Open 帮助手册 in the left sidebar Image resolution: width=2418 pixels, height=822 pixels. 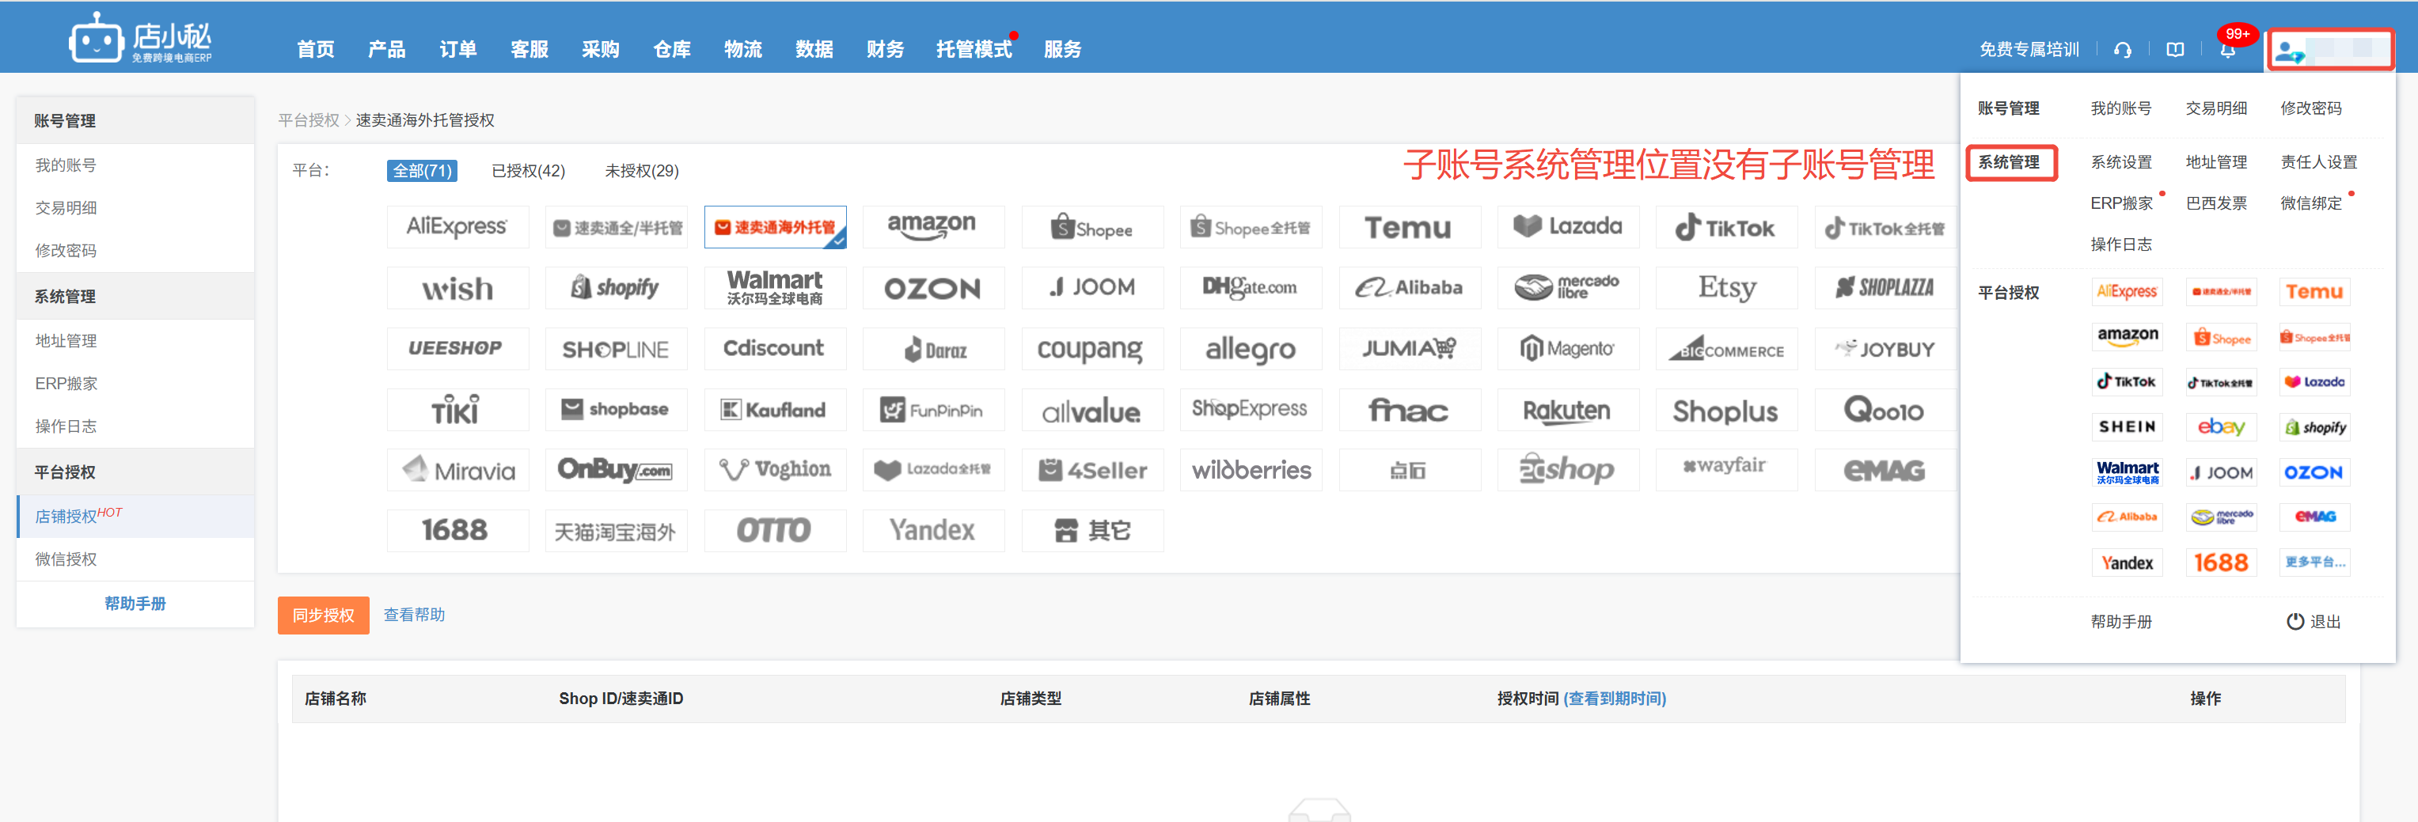click(135, 604)
